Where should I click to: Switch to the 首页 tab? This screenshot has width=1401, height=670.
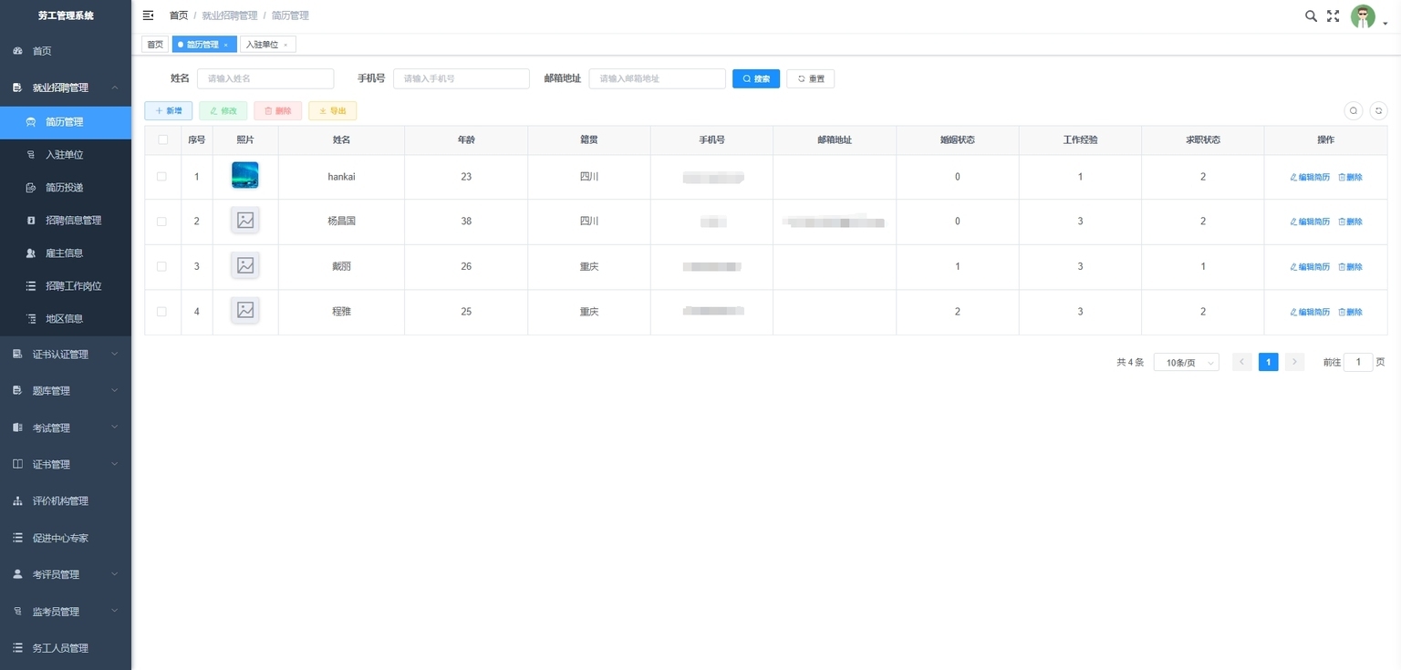tap(155, 45)
